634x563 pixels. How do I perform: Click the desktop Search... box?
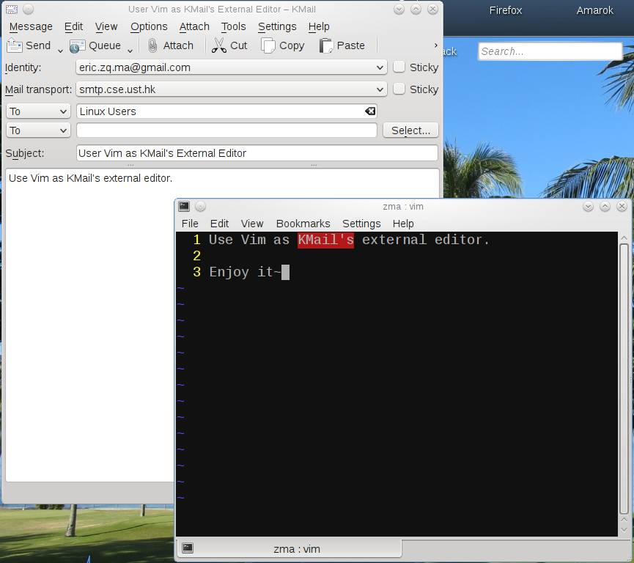(x=550, y=51)
